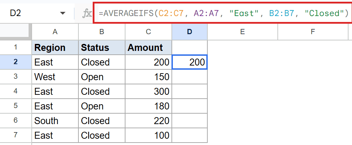Click the Region header cell
Image resolution: width=352 pixels, height=145 pixels.
55,47
